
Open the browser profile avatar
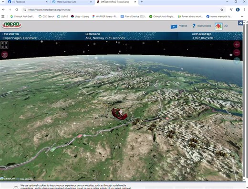pos(238,10)
